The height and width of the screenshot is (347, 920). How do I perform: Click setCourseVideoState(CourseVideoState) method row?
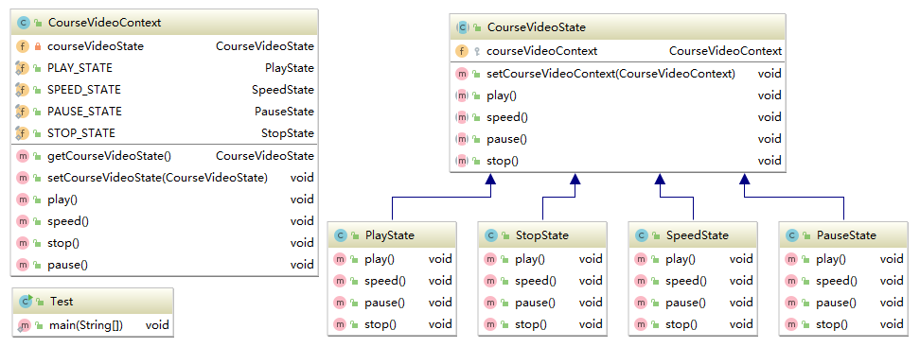[x=165, y=178]
